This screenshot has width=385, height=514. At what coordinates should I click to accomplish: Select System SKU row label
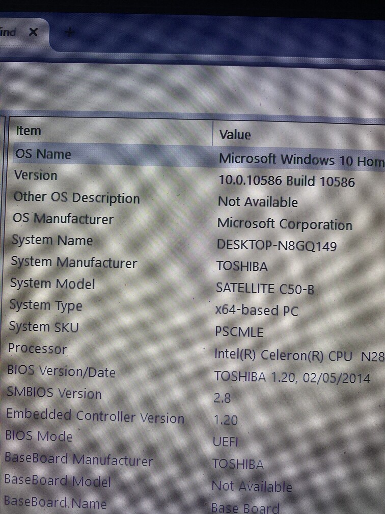44,327
